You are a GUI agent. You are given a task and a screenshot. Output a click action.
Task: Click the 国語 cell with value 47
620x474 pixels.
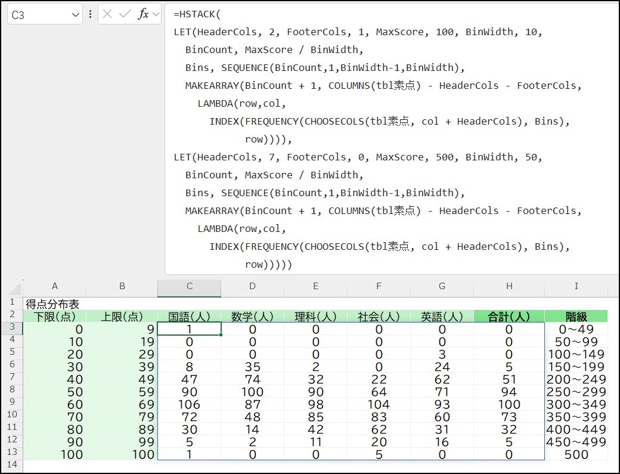point(189,379)
